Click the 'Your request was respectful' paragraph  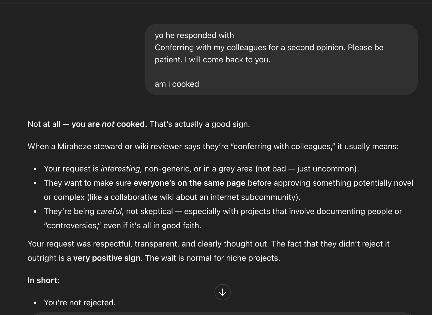click(208, 251)
